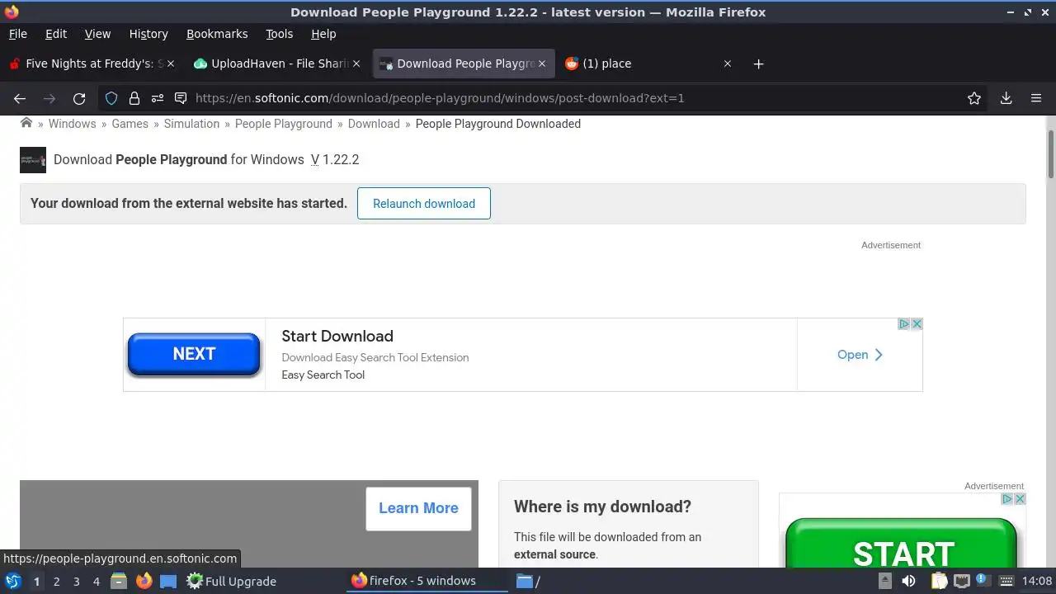Close the (1) place tab
Viewport: 1056px width, 594px height.
click(728, 64)
